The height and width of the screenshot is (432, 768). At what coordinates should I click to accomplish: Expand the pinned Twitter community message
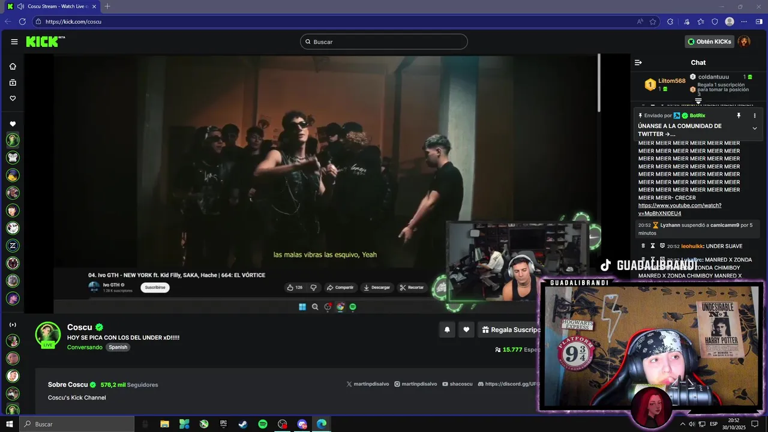click(755, 128)
